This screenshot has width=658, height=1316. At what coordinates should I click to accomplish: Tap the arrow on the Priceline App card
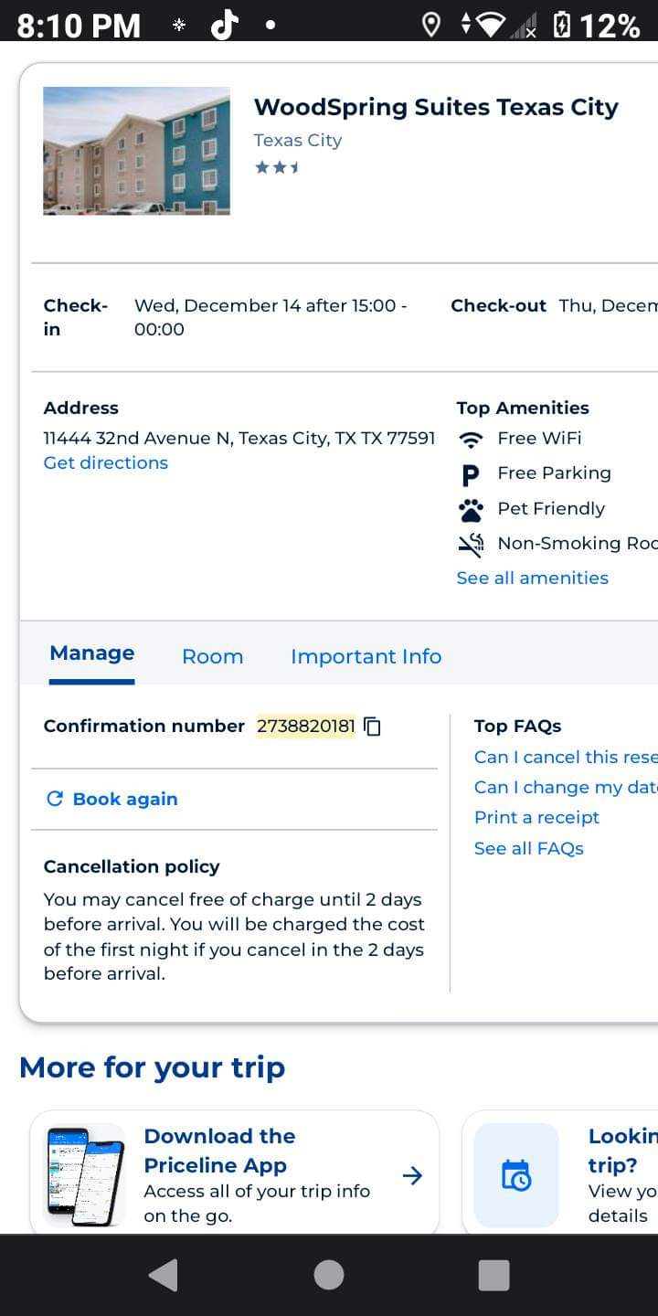click(413, 1177)
